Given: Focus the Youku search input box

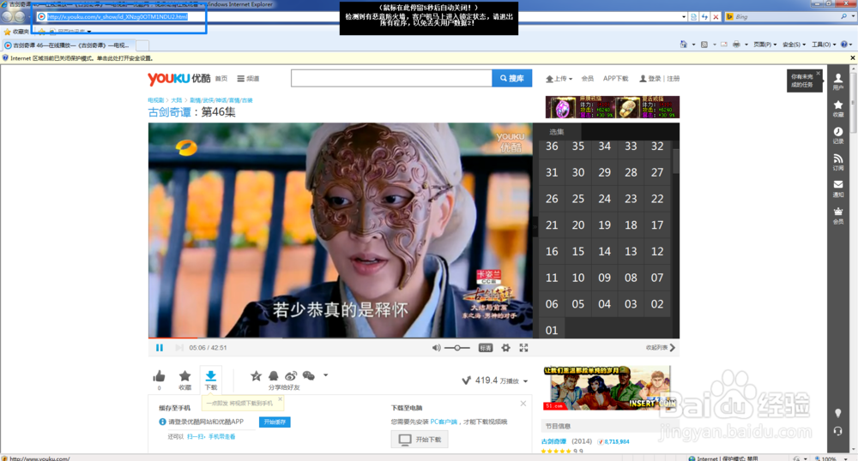Looking at the screenshot, I should [x=392, y=78].
